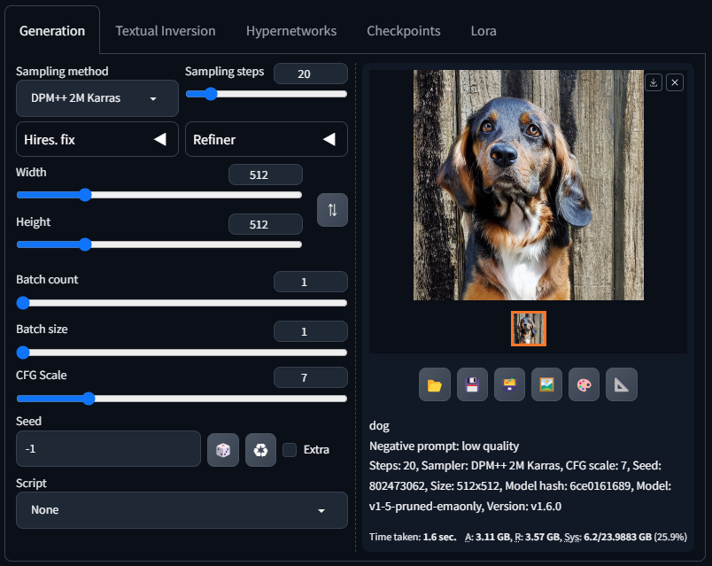
Task: Click the save zip archive icon
Action: [509, 384]
